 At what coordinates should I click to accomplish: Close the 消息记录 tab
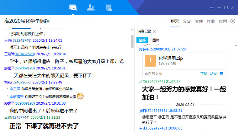click(x=155, y=31)
